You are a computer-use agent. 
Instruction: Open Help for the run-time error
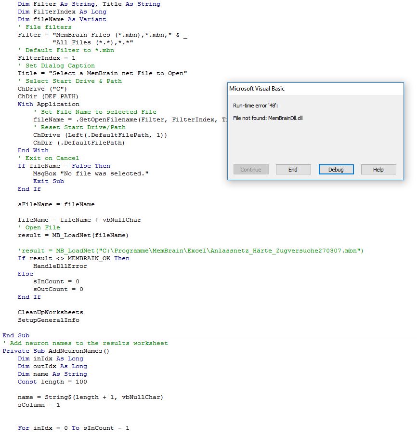378,170
